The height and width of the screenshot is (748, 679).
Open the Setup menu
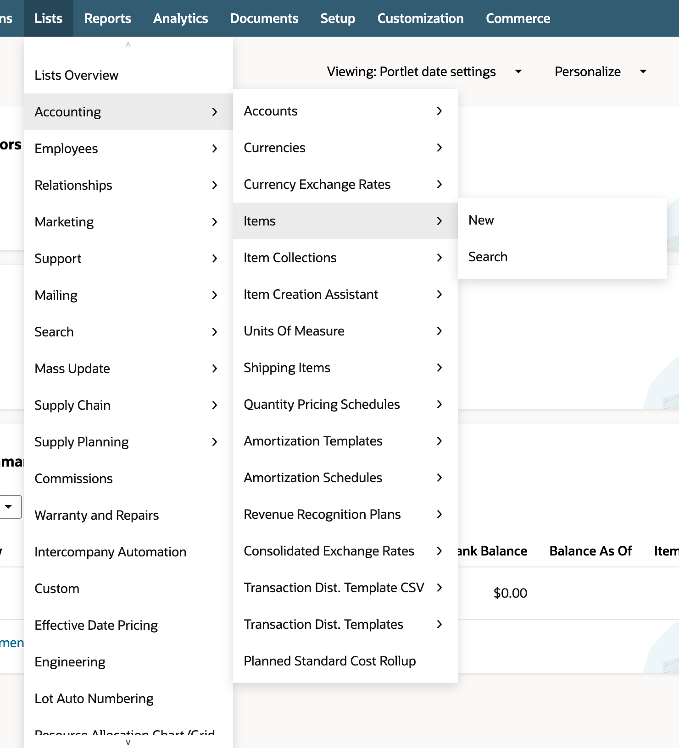click(338, 18)
